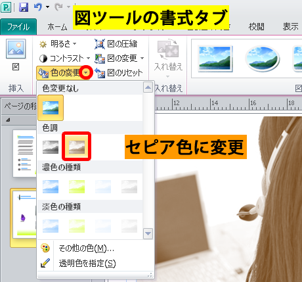Choose the blue dark variation swatch

click(x=51, y=187)
